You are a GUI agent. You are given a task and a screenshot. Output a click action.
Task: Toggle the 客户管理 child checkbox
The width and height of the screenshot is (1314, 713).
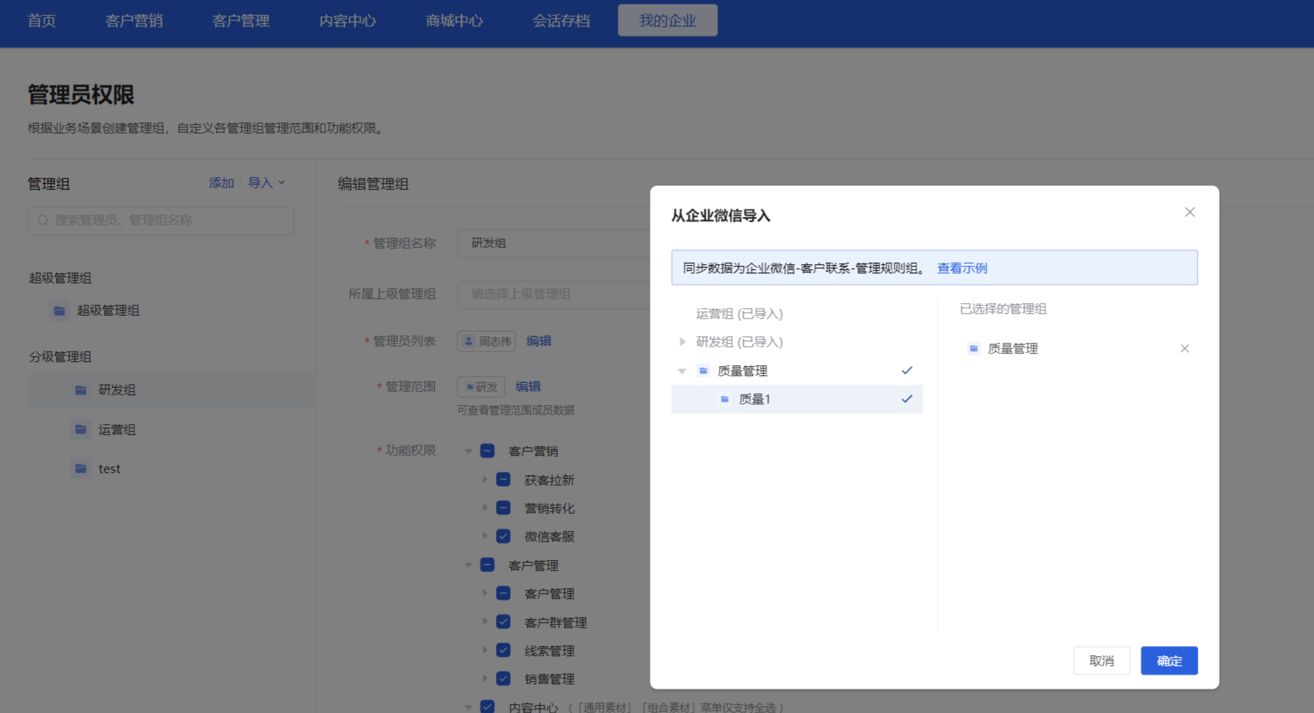click(503, 593)
